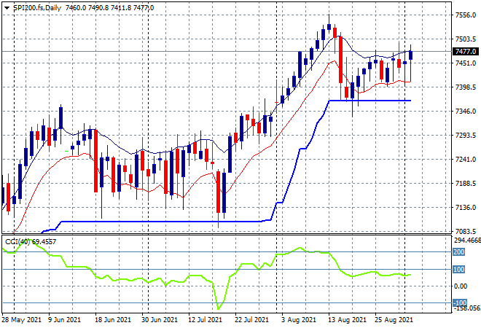Click the 28 May 2021 date label
The height and width of the screenshot is (328, 481).
(x=22, y=320)
